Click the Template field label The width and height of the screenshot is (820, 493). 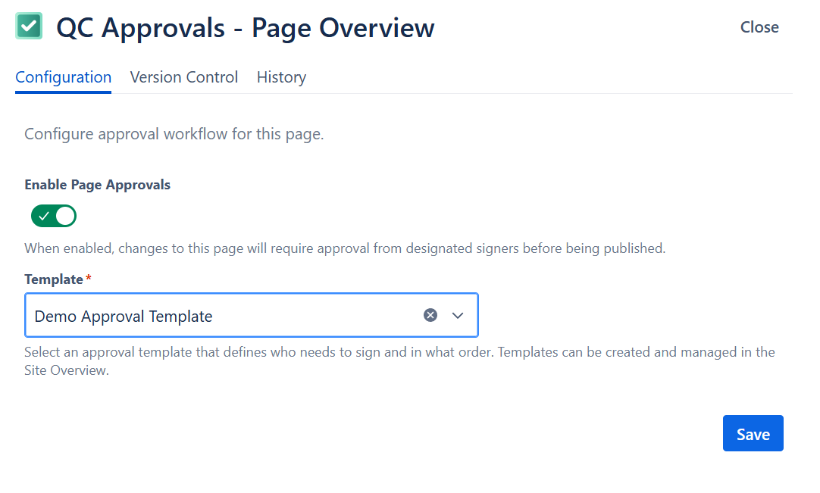point(53,279)
